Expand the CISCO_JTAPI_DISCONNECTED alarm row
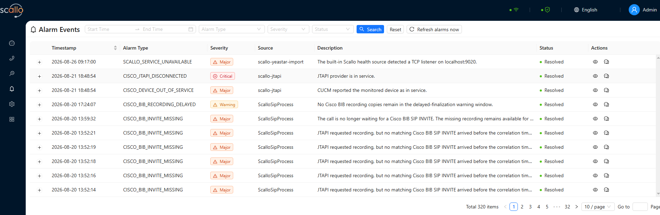Screen dimensions: 660x215 pyautogui.click(x=39, y=76)
